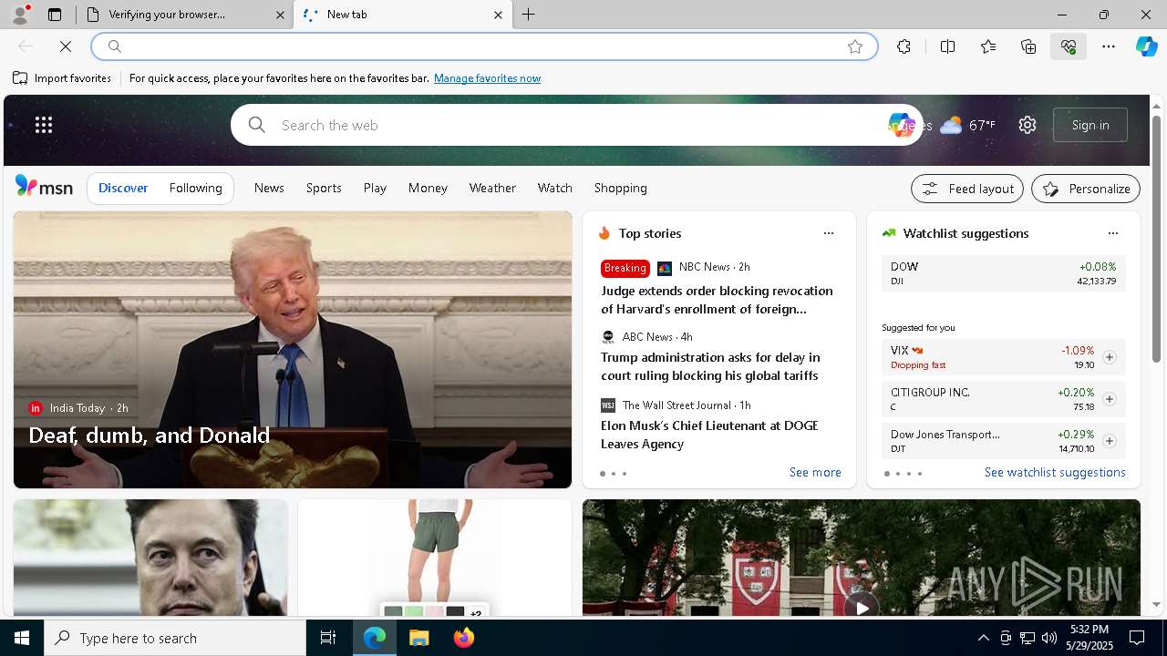Click the Personalize button
This screenshot has height=656, width=1167.
pos(1086,189)
